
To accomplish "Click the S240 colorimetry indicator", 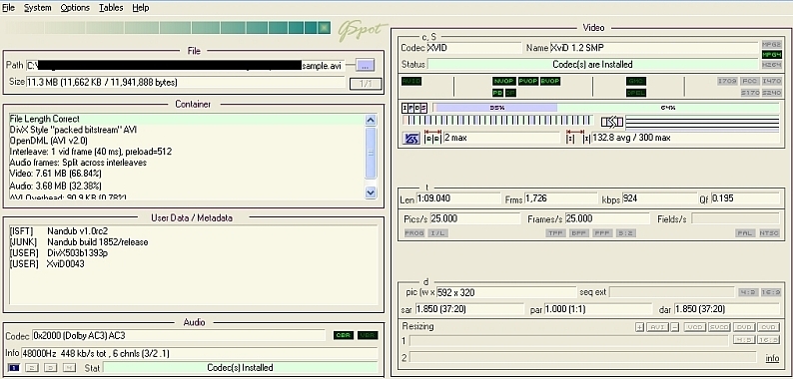I will (772, 93).
